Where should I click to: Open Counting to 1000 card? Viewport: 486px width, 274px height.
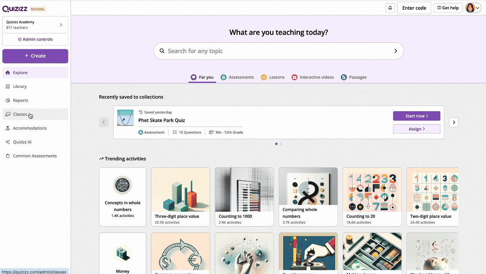(x=244, y=197)
